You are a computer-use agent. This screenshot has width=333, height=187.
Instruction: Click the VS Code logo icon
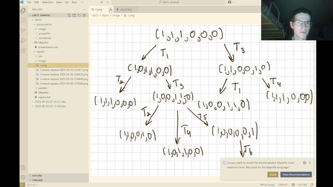pyautogui.click(x=22, y=2)
